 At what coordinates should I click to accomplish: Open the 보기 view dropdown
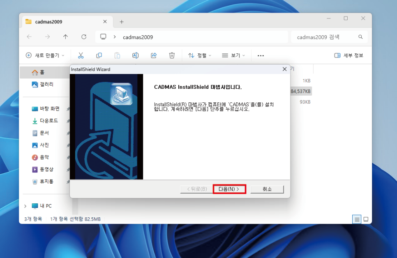tap(233, 55)
